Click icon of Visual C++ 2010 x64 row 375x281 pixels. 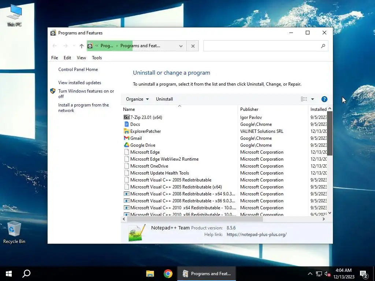(126, 208)
